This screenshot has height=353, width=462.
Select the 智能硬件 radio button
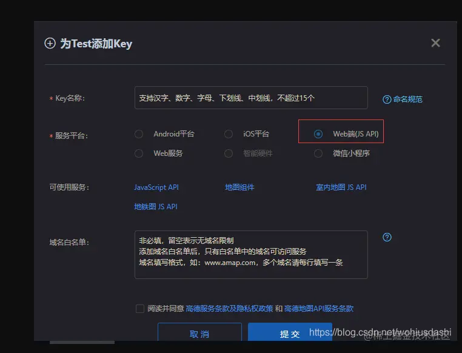[229, 153]
